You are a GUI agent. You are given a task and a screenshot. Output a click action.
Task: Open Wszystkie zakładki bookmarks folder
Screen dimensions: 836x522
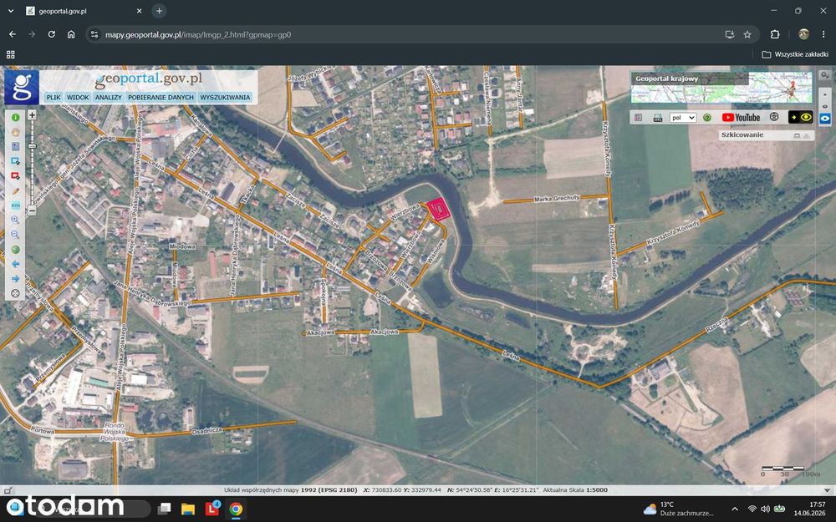[x=795, y=54]
